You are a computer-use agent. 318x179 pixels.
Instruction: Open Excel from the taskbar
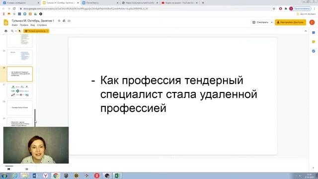(117, 176)
